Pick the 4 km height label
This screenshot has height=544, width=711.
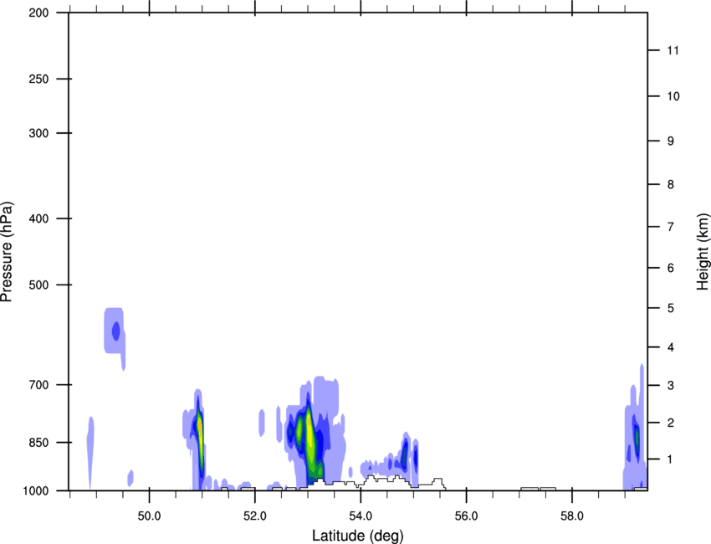pos(671,347)
